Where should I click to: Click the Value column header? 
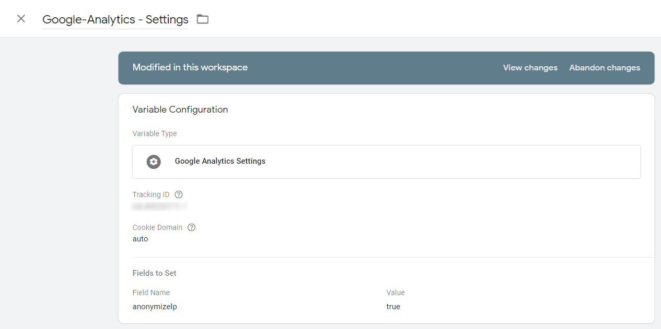[x=396, y=293]
